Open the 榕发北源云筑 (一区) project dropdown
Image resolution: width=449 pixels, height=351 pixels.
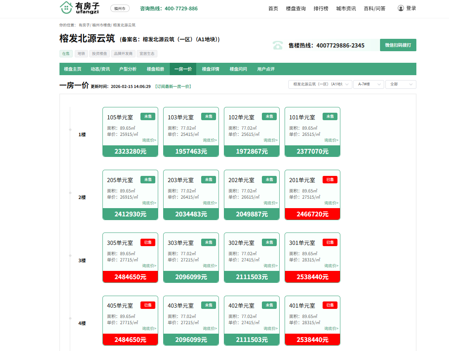pos(320,84)
